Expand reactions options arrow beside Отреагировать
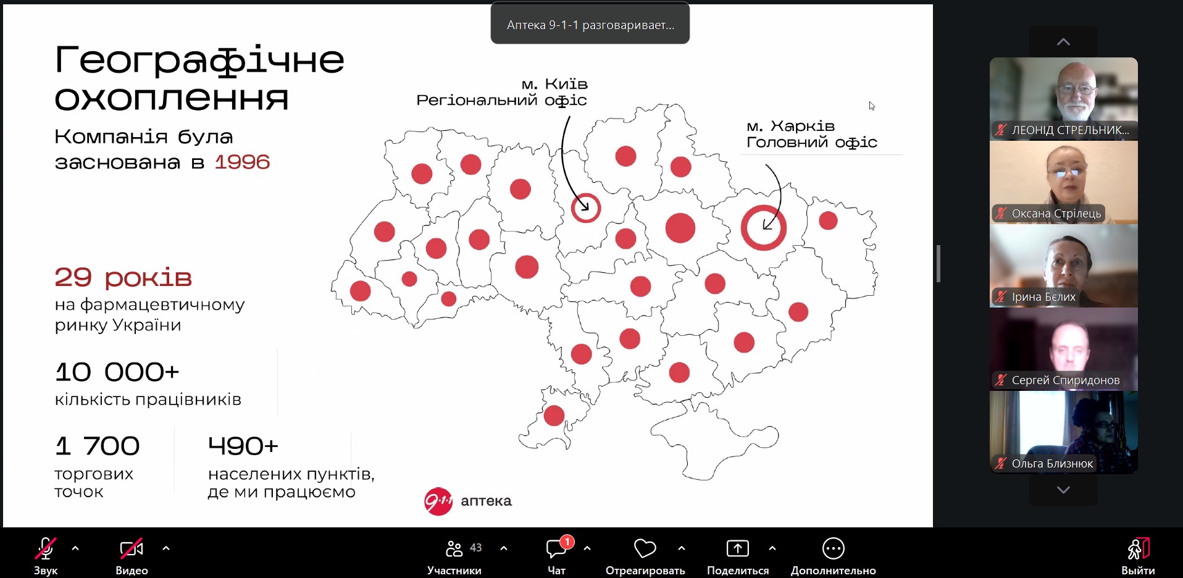Screen dimensions: 1183x578 (x=682, y=548)
